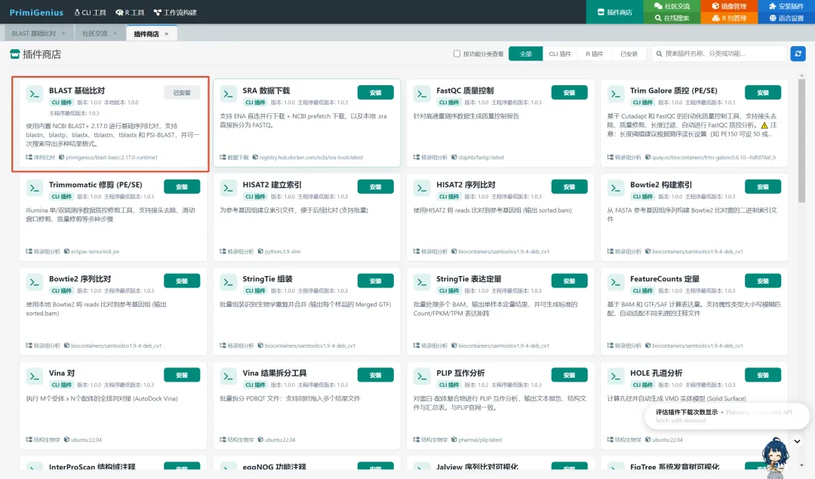Install the Trim Galore 质控 plugin
Screen dimensions: 815x479
(762, 93)
